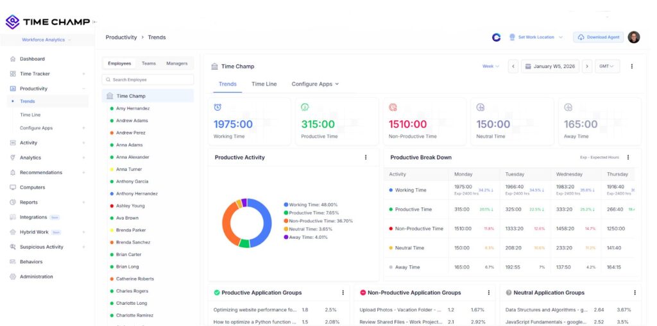The width and height of the screenshot is (657, 326).
Task: Switch to the Time Line tab
Action: coord(264,84)
